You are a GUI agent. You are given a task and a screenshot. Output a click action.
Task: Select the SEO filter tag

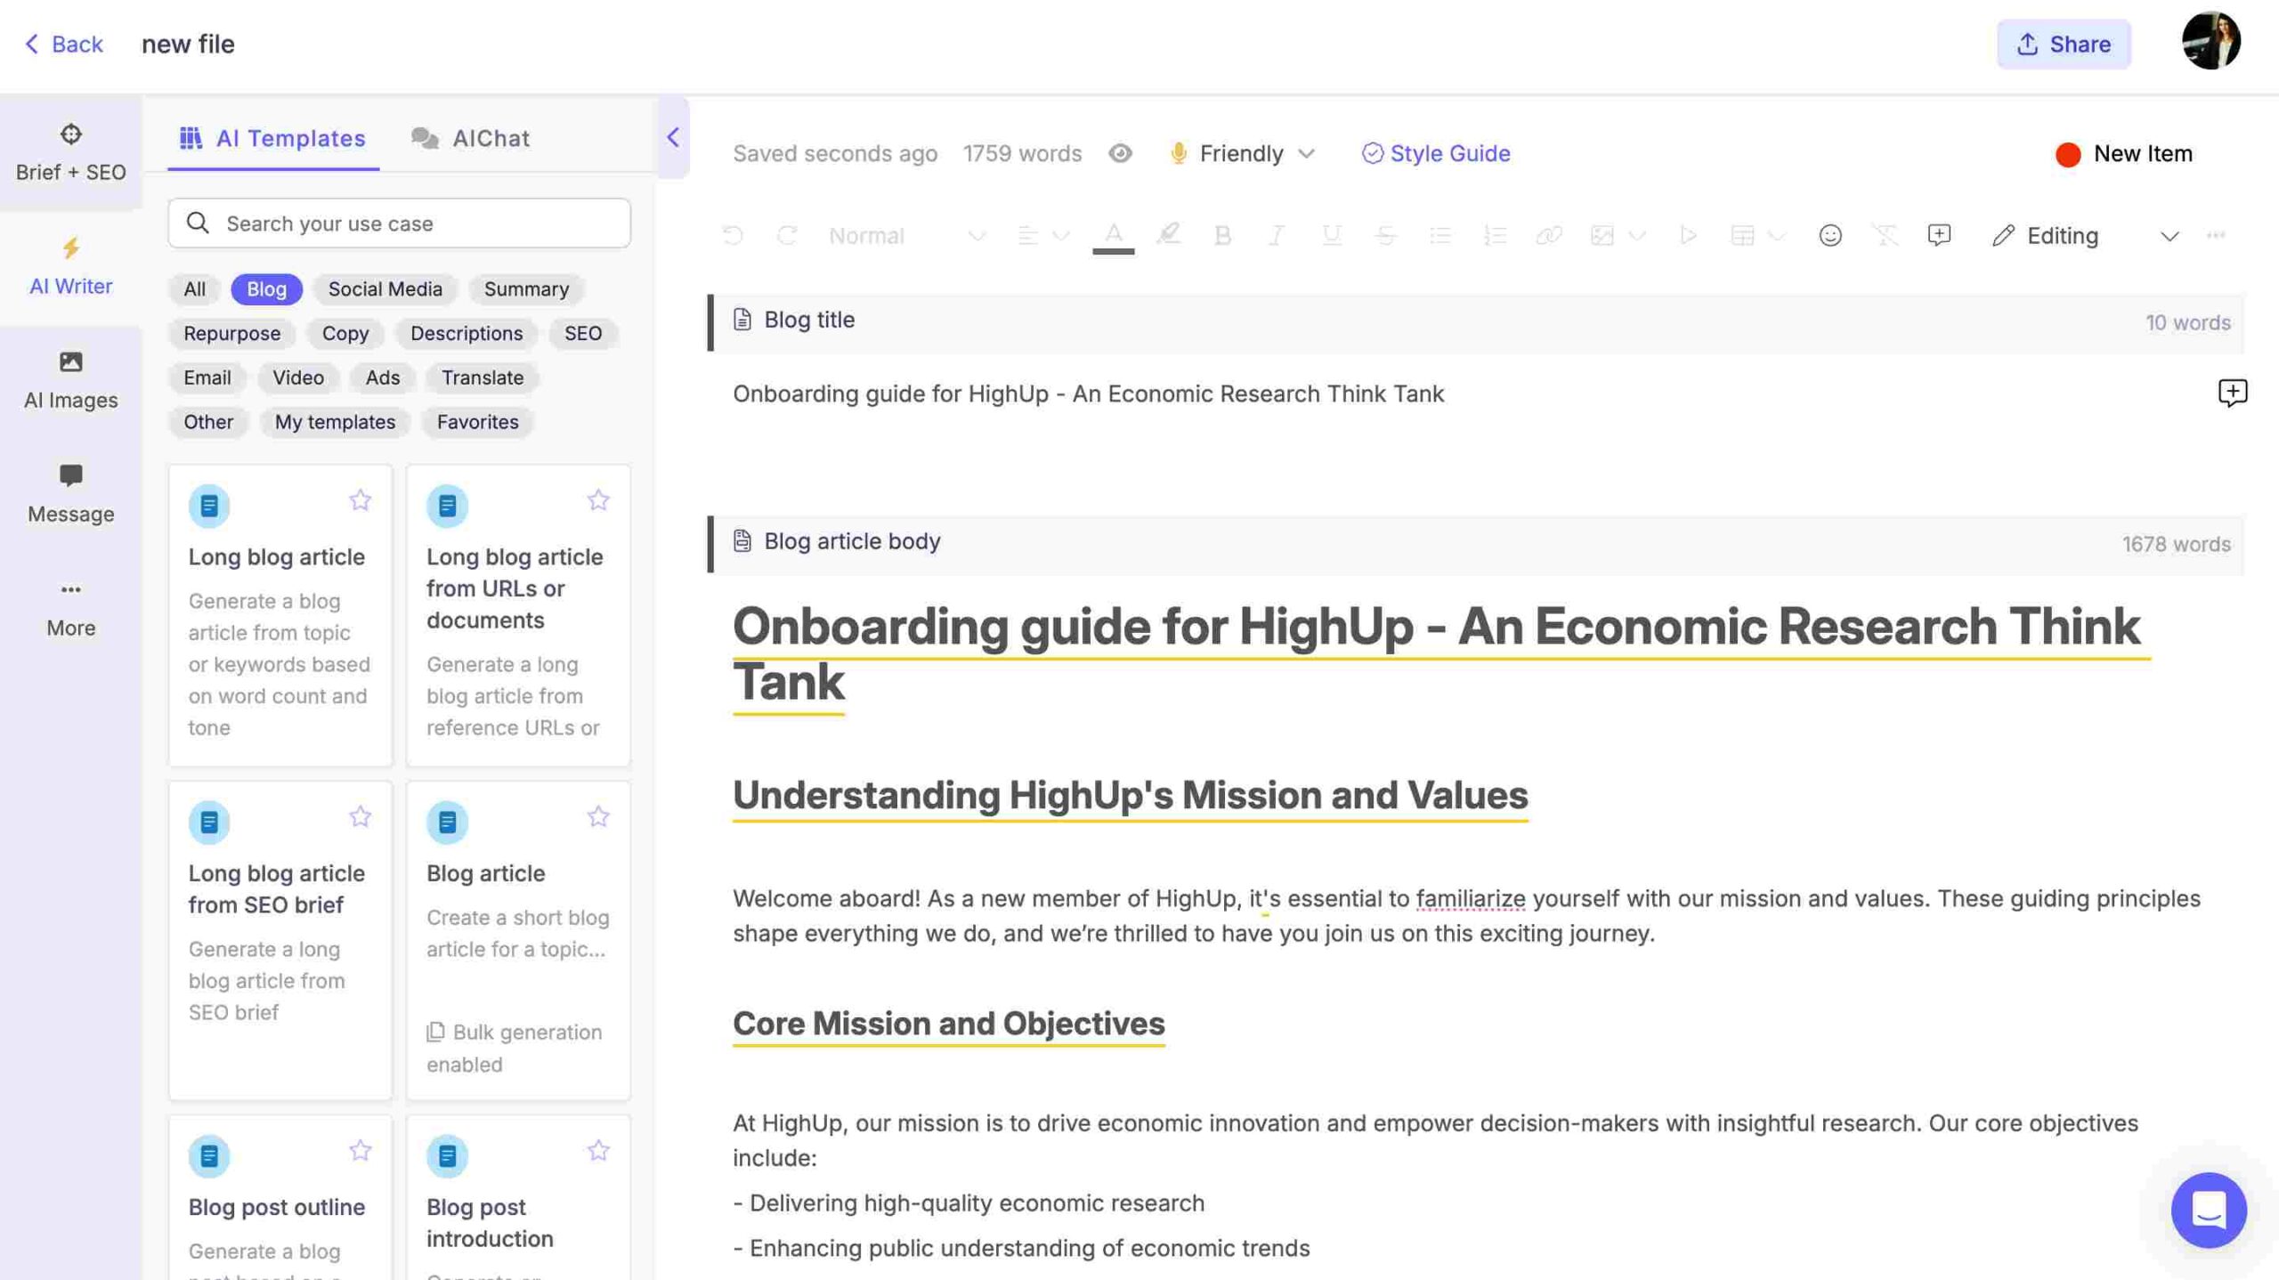coord(582,333)
